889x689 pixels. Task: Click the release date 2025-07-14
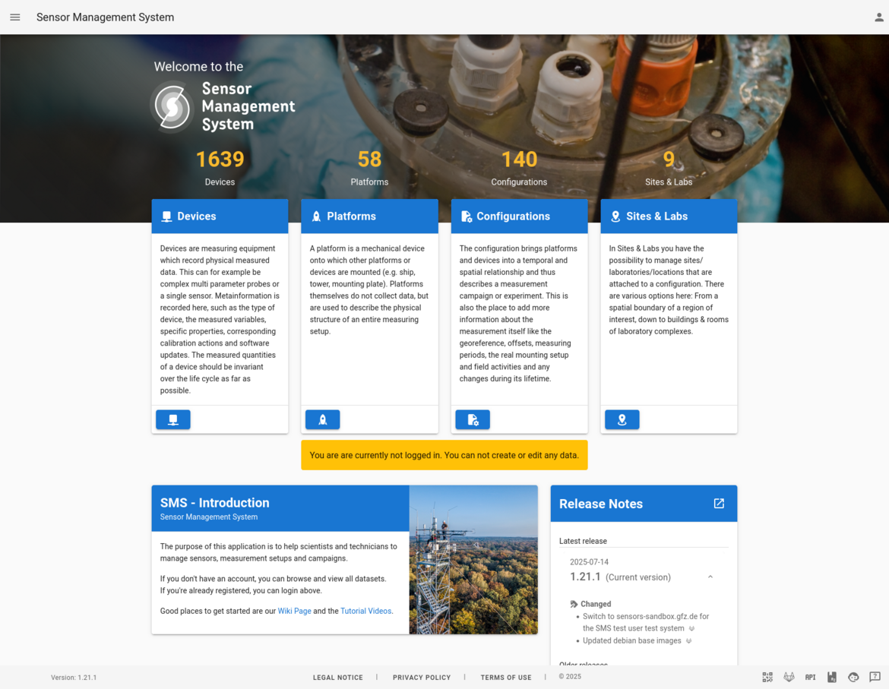coord(589,562)
